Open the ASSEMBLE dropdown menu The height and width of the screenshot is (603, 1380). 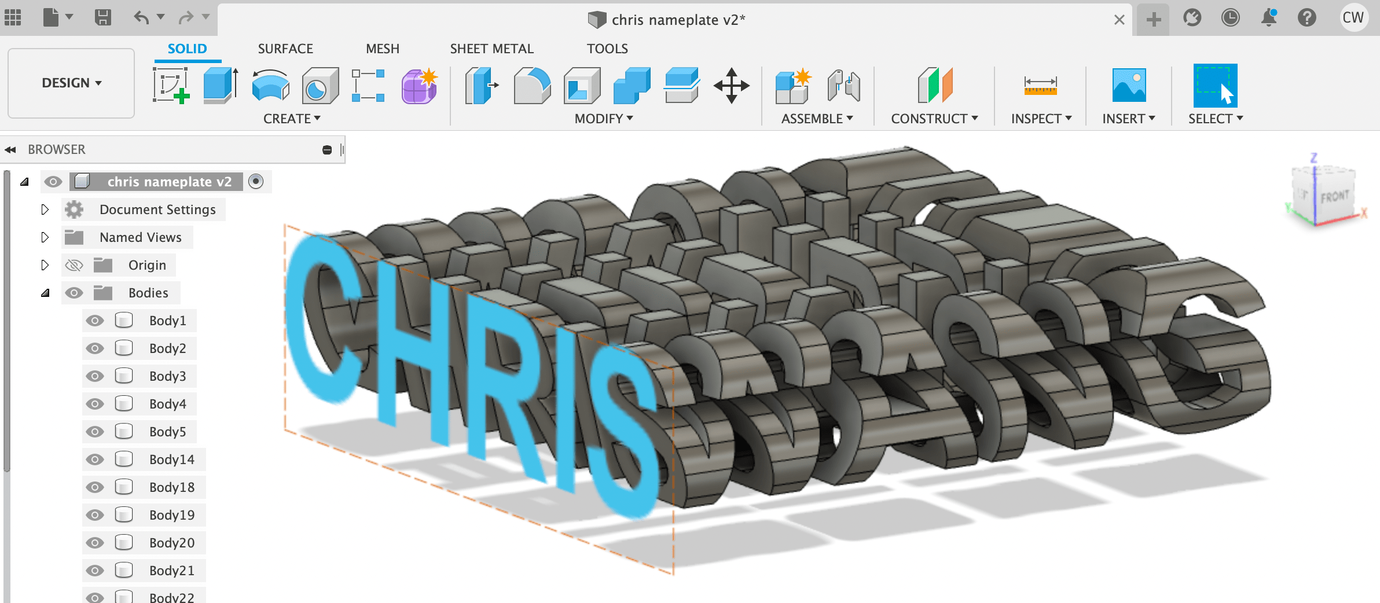point(817,119)
